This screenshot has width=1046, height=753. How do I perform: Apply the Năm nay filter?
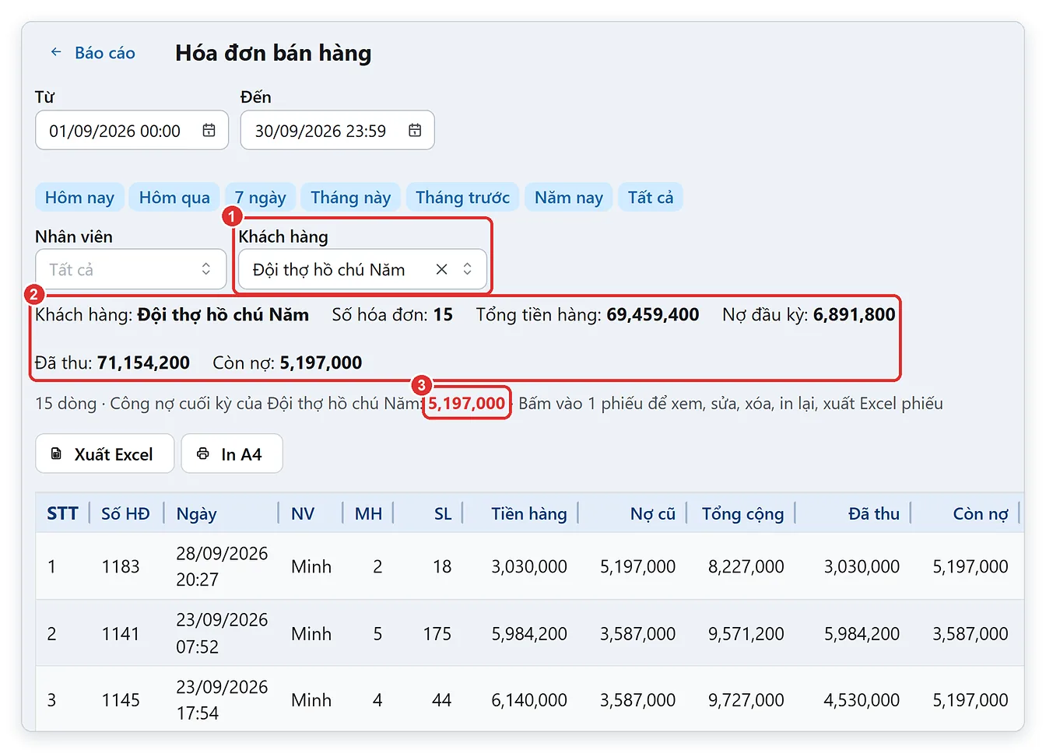point(569,198)
